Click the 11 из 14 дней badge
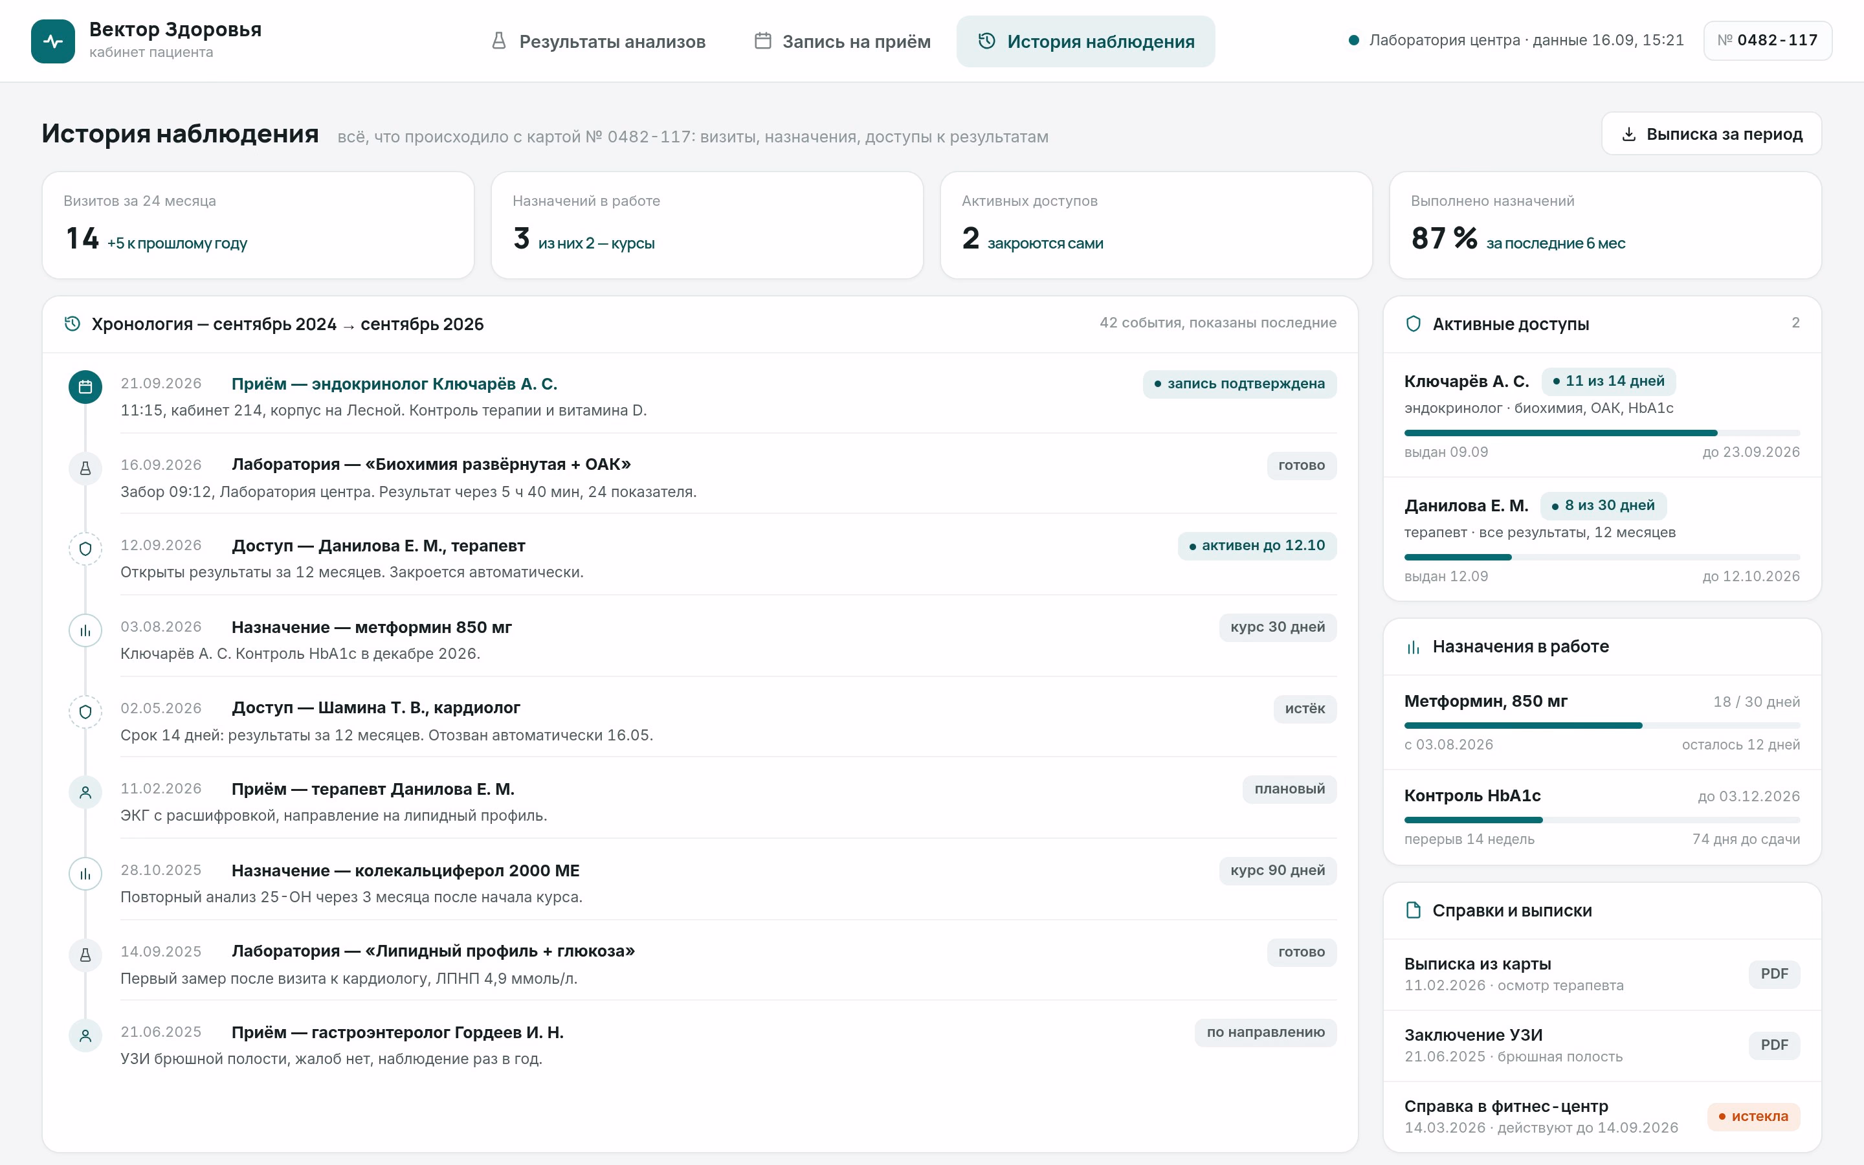Viewport: 1864px width, 1165px height. point(1608,381)
